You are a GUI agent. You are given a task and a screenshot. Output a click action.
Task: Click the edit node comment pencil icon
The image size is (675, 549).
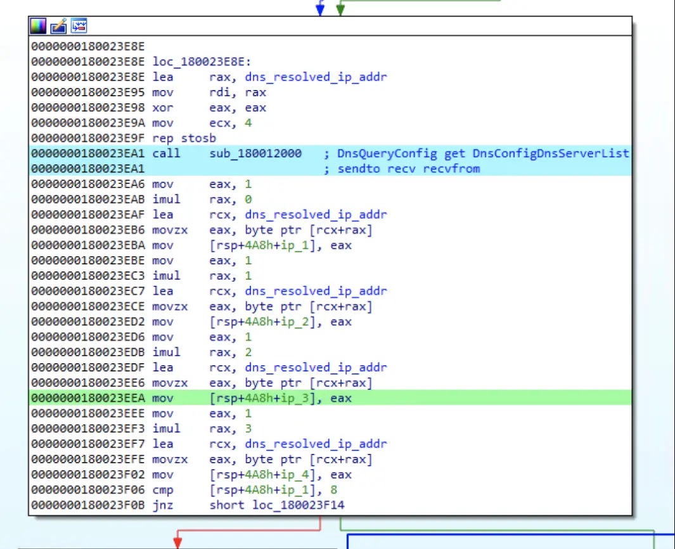pyautogui.click(x=58, y=26)
